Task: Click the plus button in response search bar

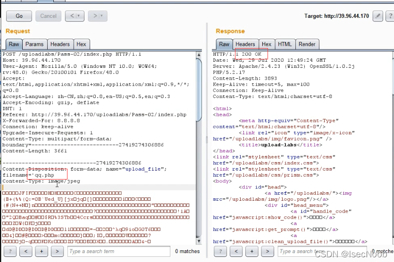Action: (x=252, y=251)
